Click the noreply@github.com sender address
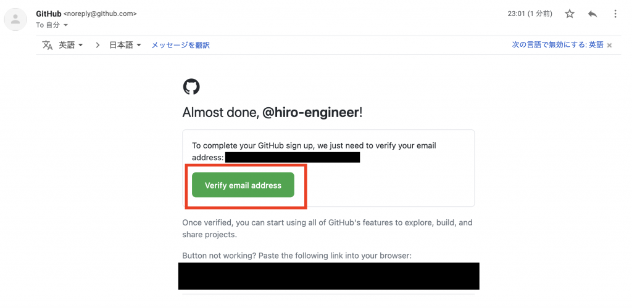 click(x=101, y=14)
